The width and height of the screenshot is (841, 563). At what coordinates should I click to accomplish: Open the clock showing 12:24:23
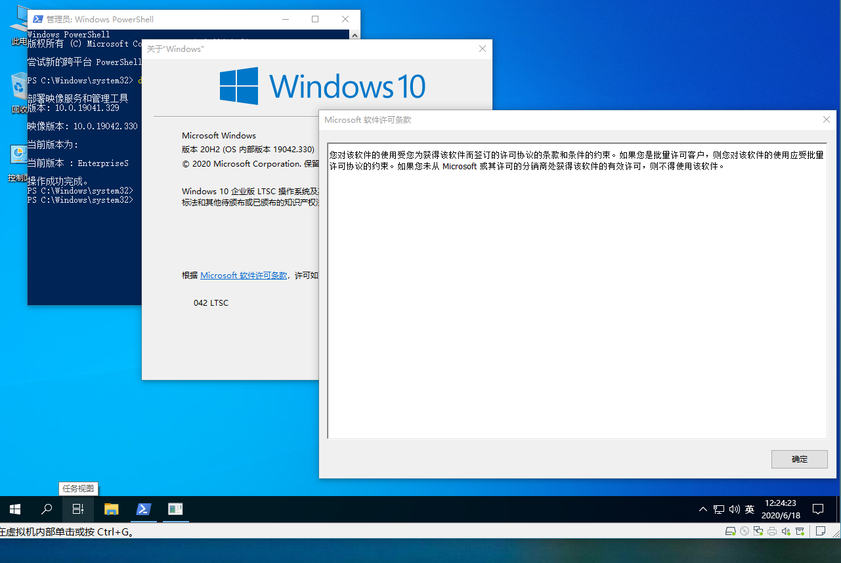tap(781, 509)
